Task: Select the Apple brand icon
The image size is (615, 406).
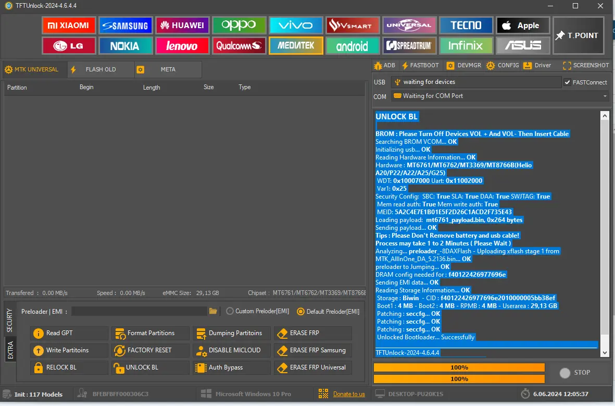Action: [x=523, y=26]
